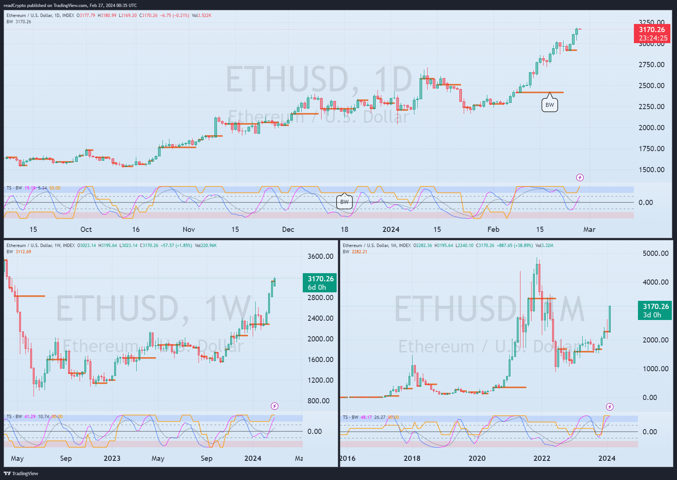Image resolution: width=677 pixels, height=480 pixels.
Task: Click the Dec label on the 1D time axis
Action: point(288,229)
